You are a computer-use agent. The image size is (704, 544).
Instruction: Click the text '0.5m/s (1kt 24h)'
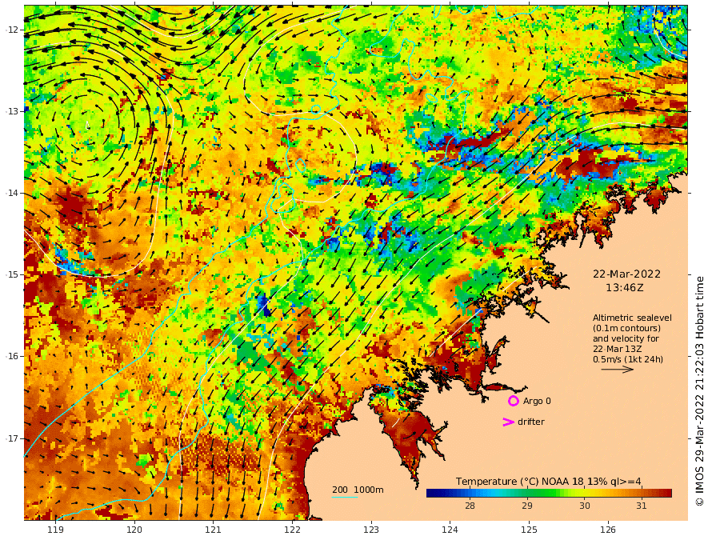628,359
